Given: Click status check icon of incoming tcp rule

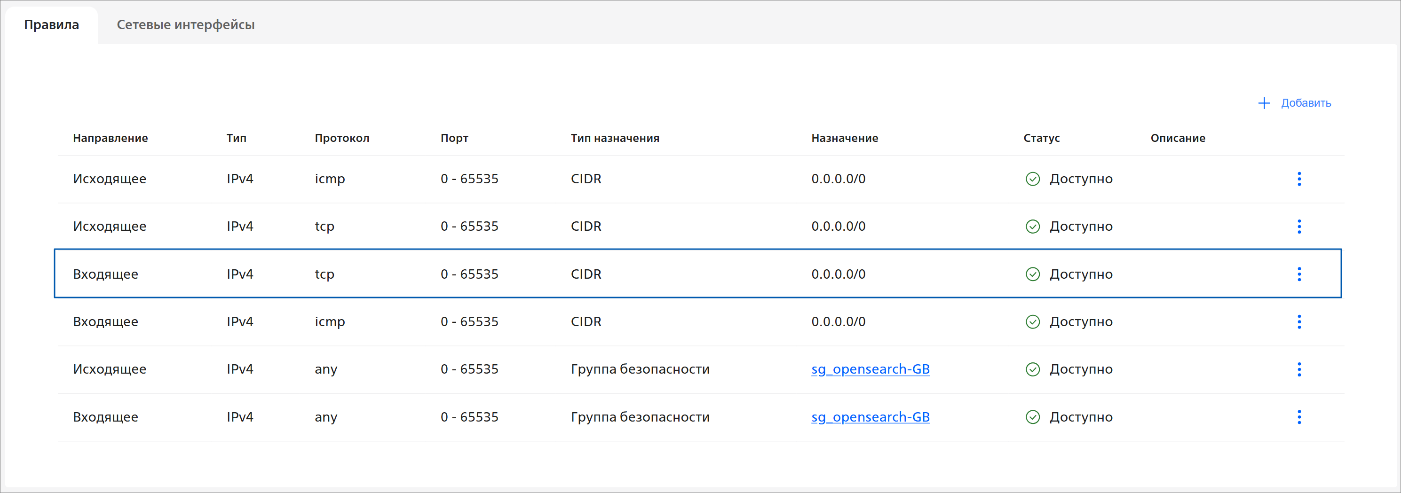Looking at the screenshot, I should [x=1032, y=274].
